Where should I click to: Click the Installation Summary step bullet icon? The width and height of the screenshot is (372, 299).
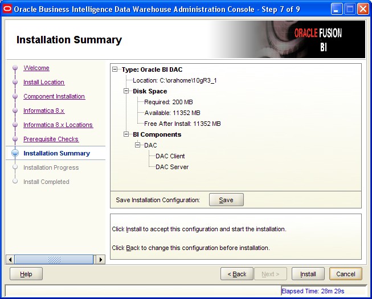pos(15,154)
